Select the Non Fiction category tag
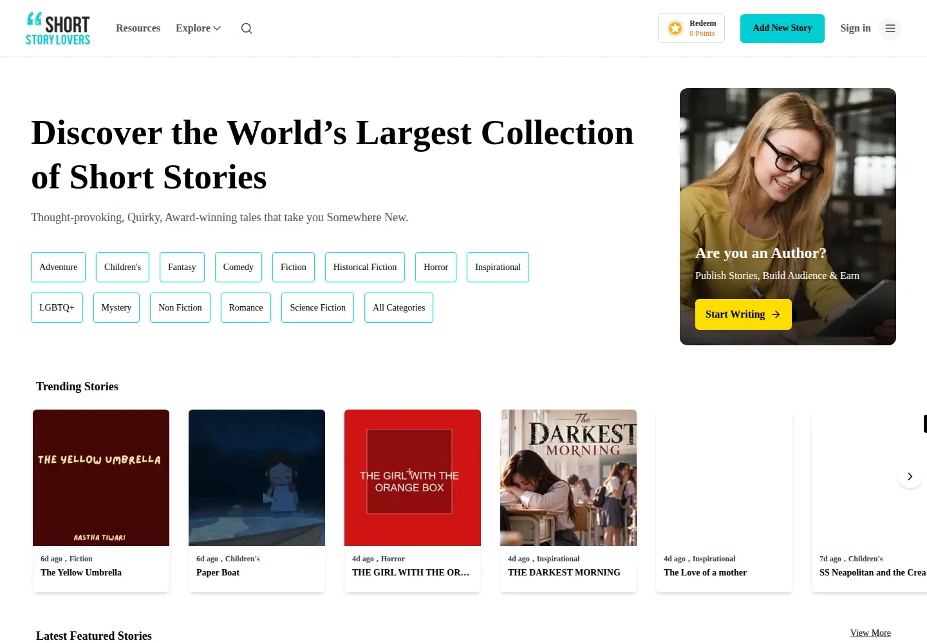 pyautogui.click(x=180, y=307)
